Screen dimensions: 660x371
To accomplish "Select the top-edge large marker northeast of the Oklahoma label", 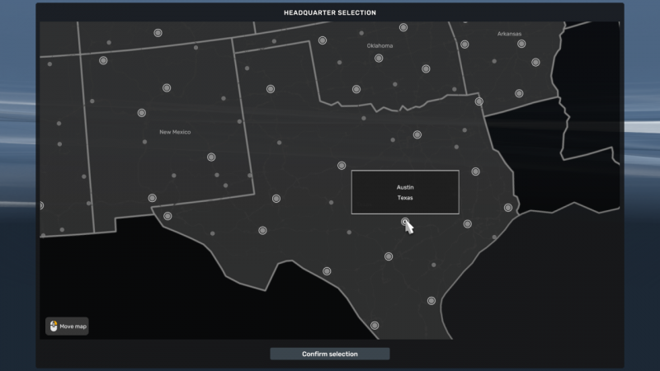I will 403,27.
